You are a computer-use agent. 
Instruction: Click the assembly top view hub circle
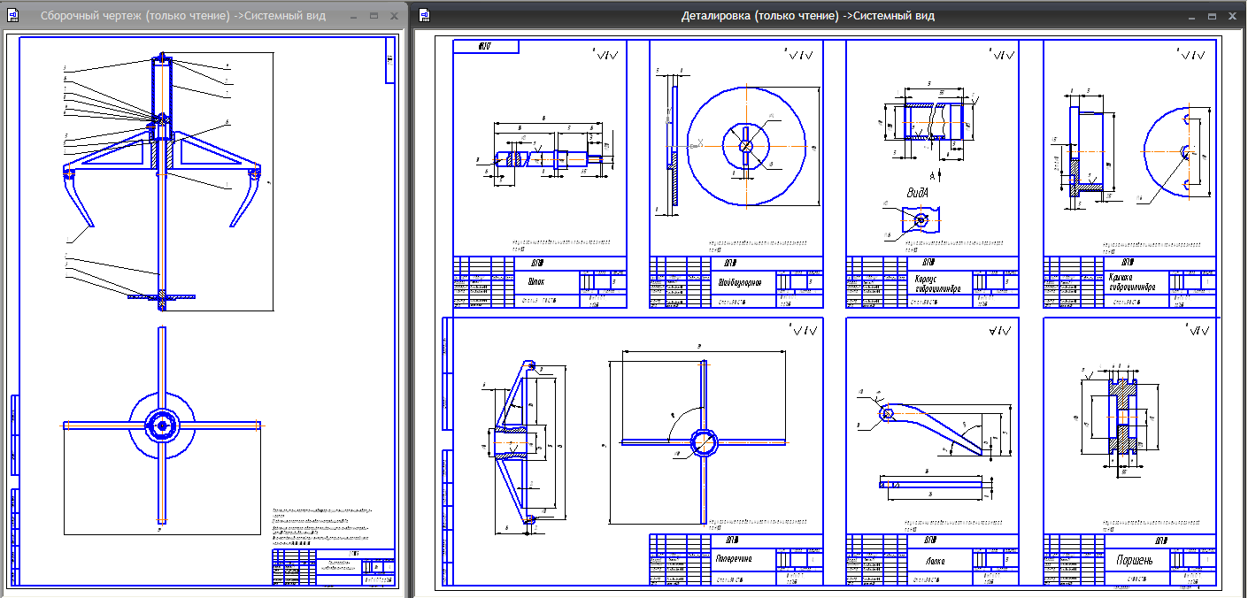point(162,425)
